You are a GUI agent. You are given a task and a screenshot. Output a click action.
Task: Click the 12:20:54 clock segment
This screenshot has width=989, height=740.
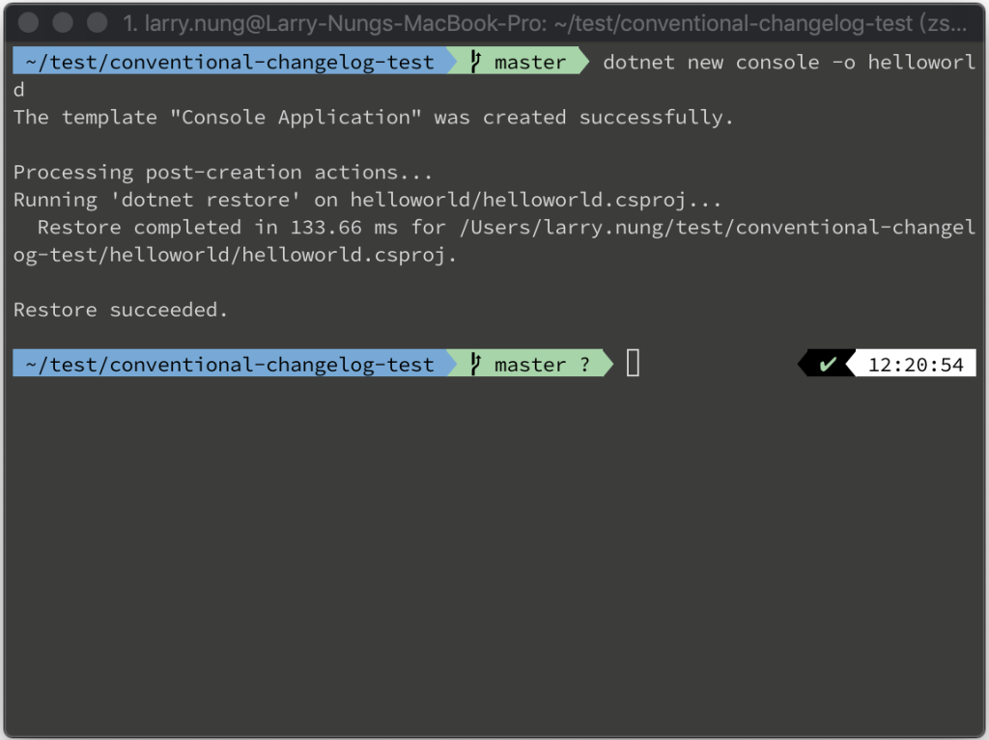pyautogui.click(x=916, y=364)
